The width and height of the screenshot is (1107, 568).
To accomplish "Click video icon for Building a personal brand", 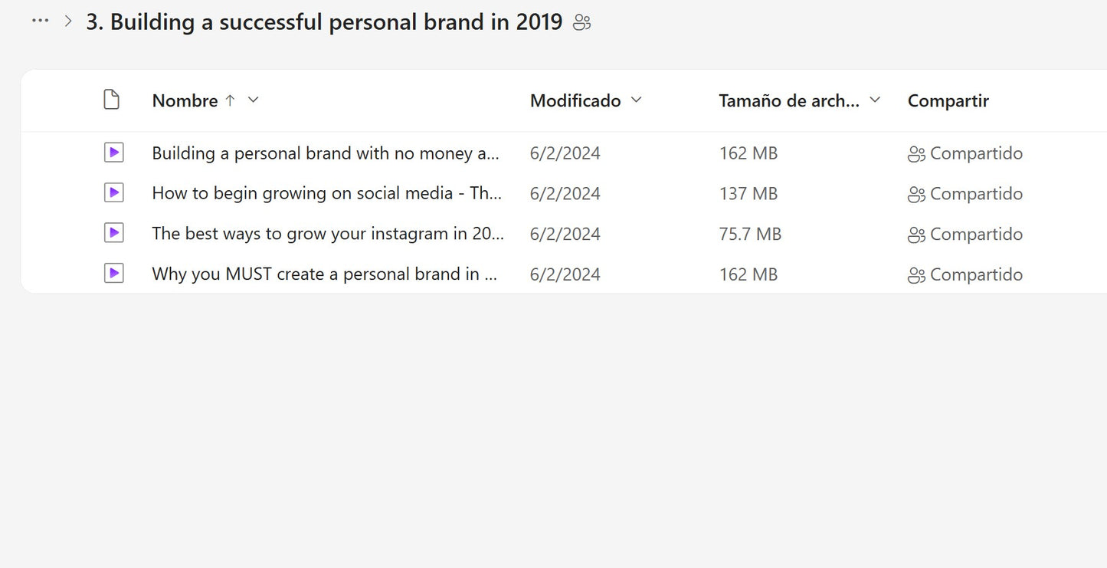I will (x=113, y=153).
